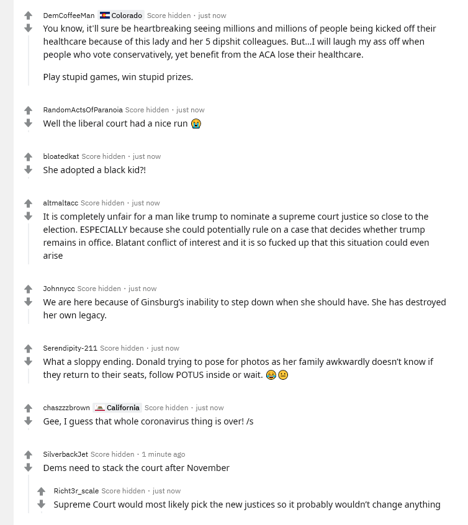The image size is (468, 525).
Task: Open DemCoffeeMan's user profile
Action: click(x=69, y=16)
